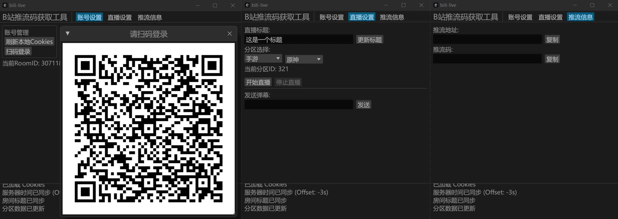This screenshot has width=618, height=219.
Task: Click the login QR code image
Action: 149,129
